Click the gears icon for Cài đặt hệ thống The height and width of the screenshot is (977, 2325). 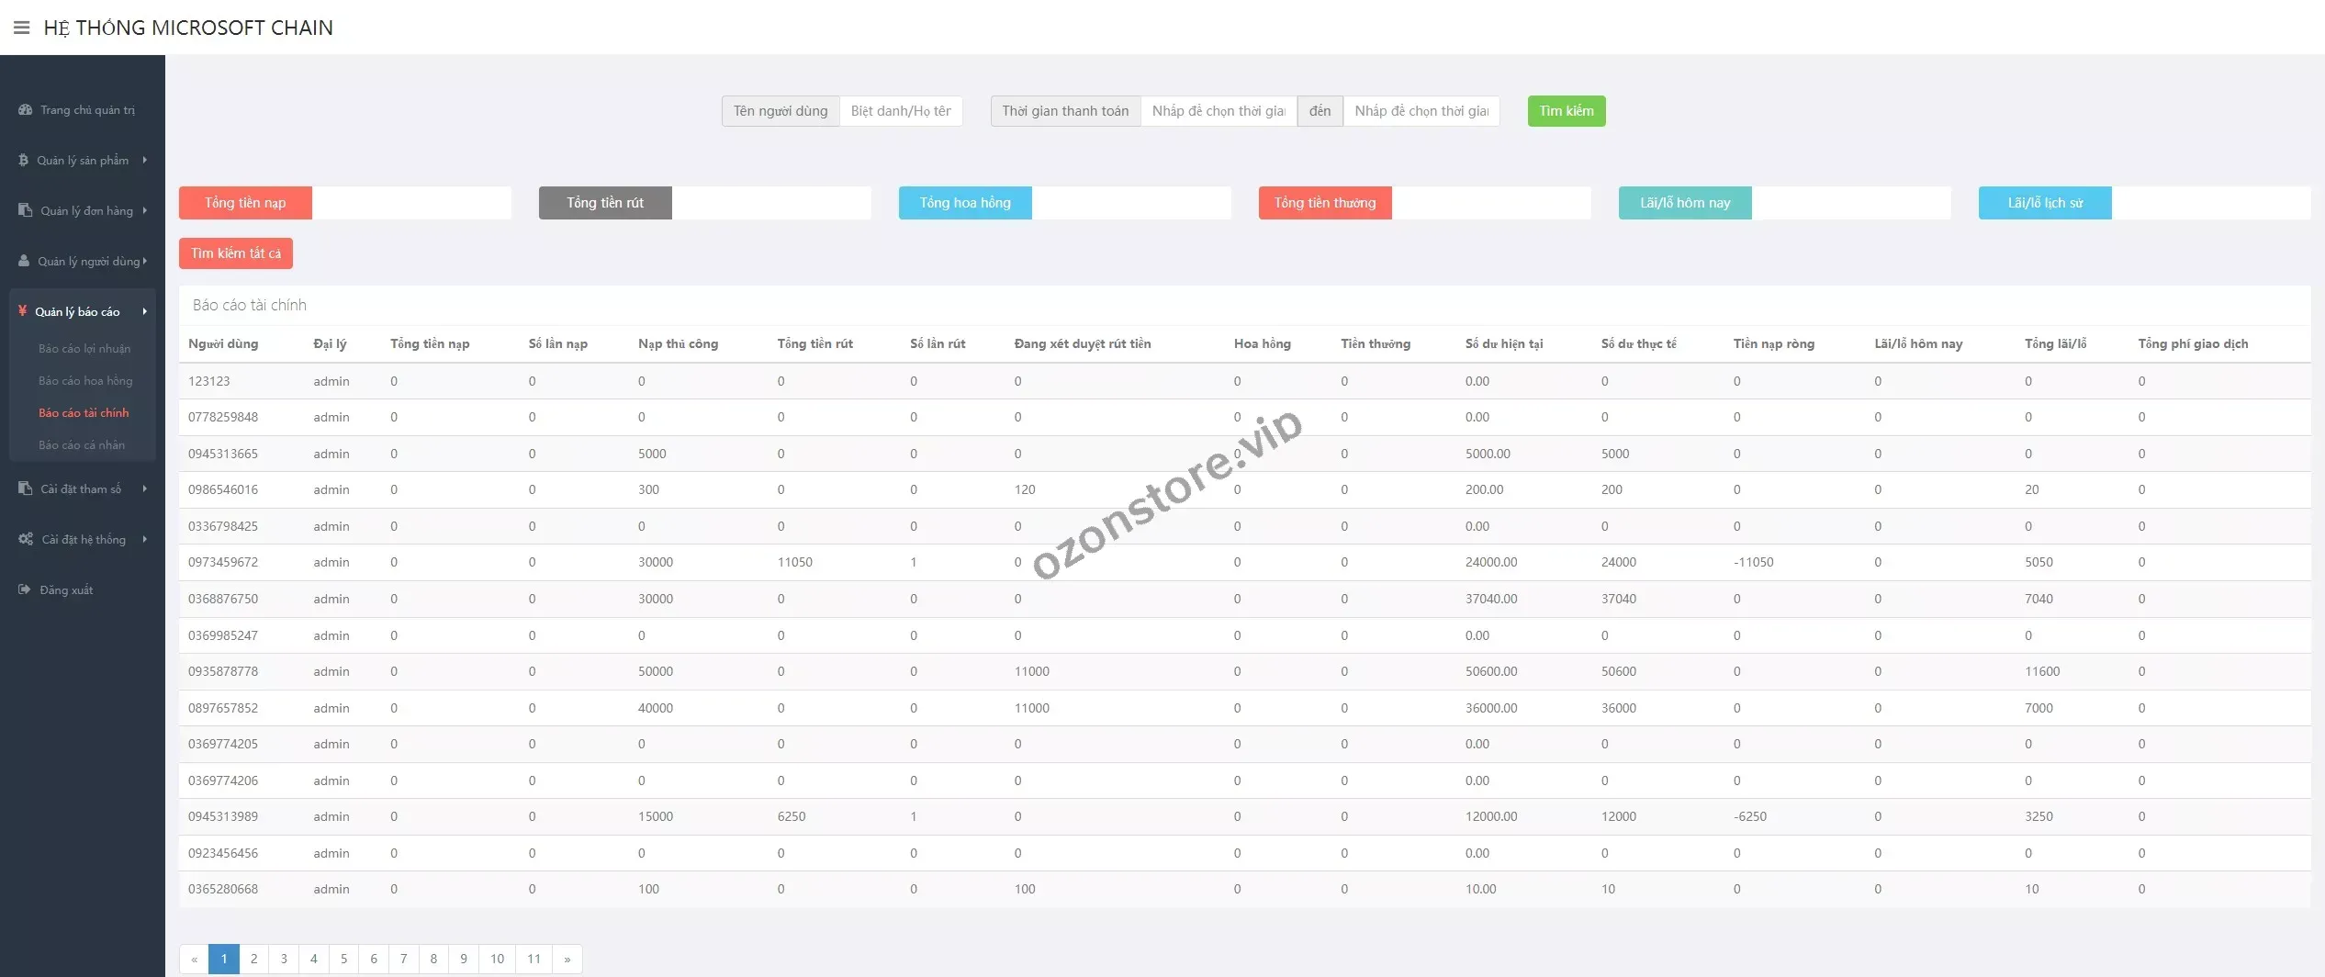tap(26, 540)
